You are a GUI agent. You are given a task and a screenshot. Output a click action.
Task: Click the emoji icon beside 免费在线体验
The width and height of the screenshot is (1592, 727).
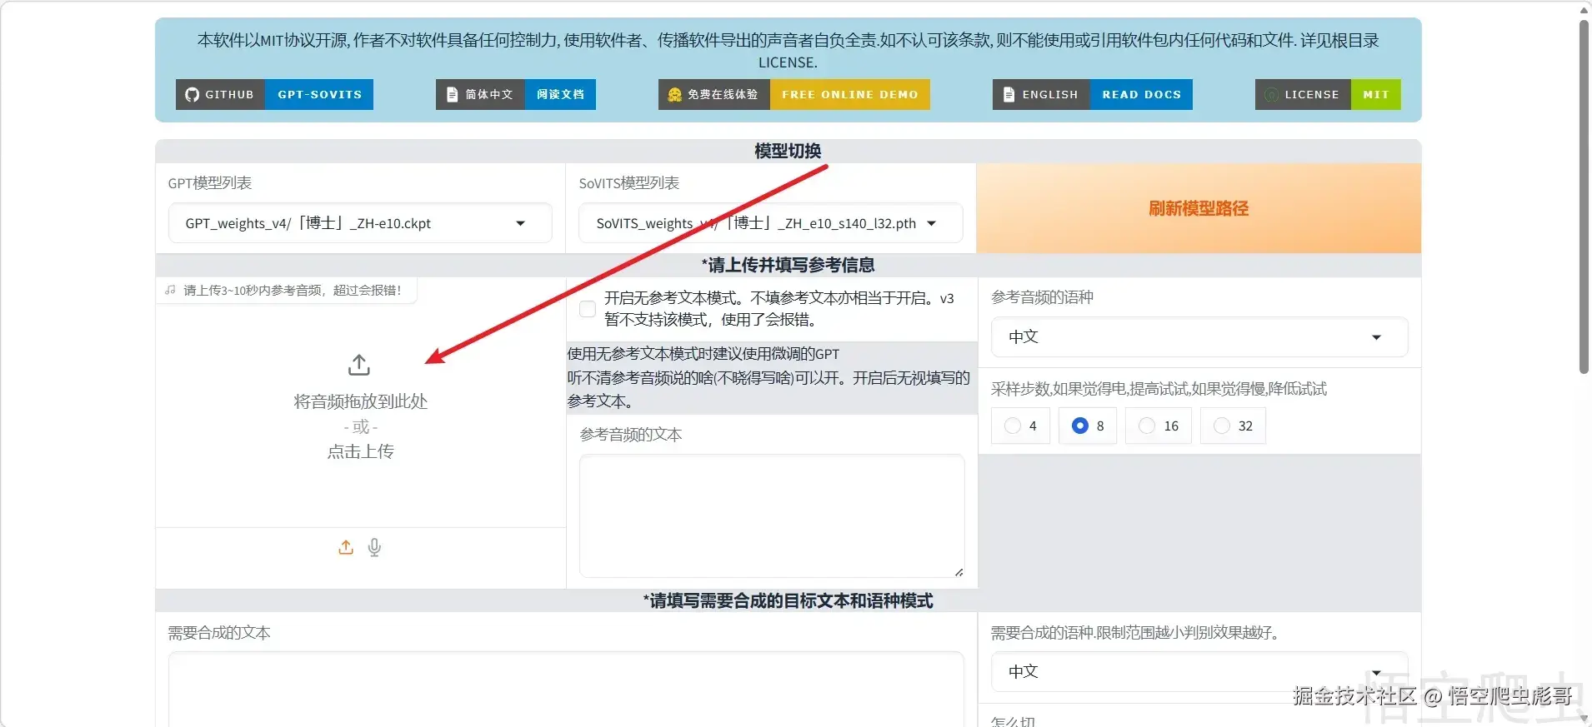(x=674, y=94)
